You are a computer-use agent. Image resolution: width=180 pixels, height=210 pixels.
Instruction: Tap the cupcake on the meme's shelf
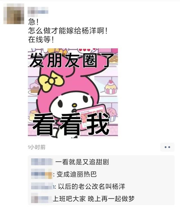pyautogui.click(x=111, y=87)
